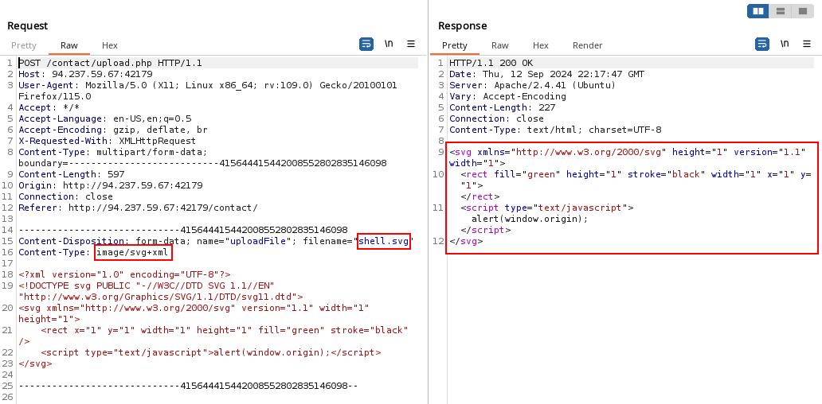Click the image/svg+xml content type value
This screenshot has width=822, height=404.
133,253
